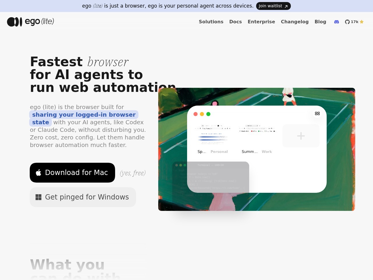This screenshot has width=373, height=280.
Task: Select the Work space thumbnail
Action: [x=257, y=136]
